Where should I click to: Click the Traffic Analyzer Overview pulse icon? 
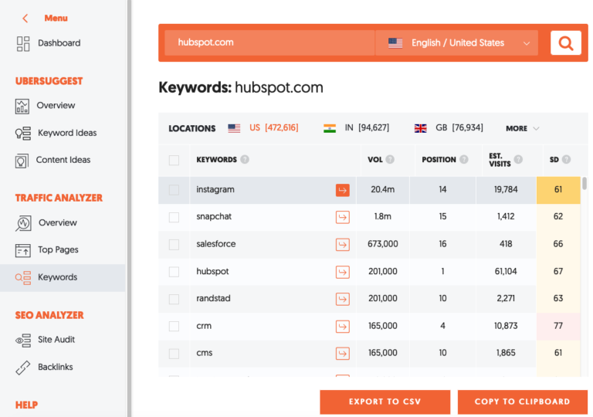coord(23,223)
